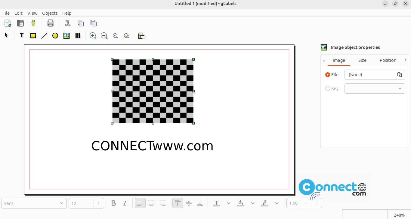Open the View menu
This screenshot has width=411, height=219.
pos(32,13)
